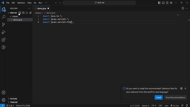This screenshot has height=107, width=190.
Task: Open notification settings gear
Action: click(x=181, y=89)
